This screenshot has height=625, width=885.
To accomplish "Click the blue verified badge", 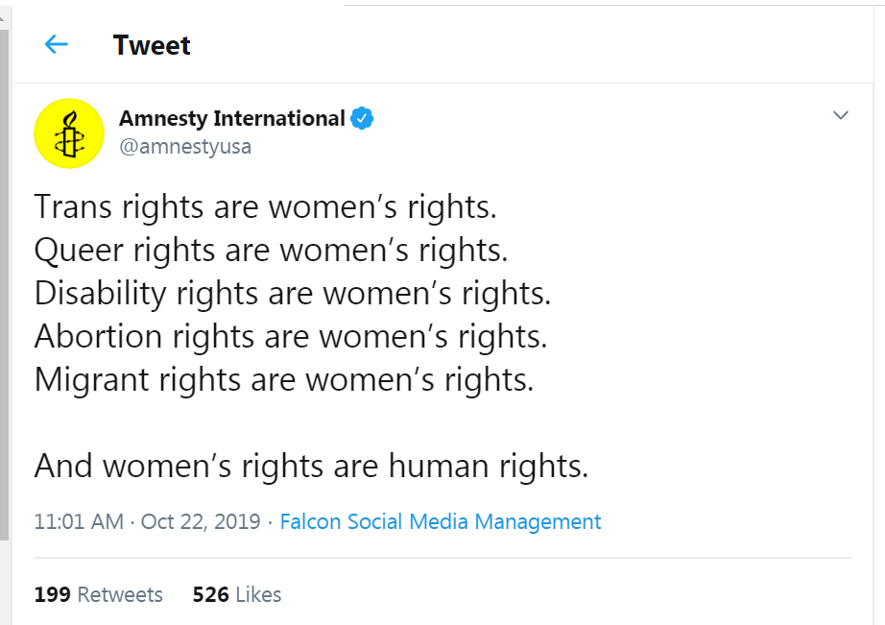I will [362, 119].
